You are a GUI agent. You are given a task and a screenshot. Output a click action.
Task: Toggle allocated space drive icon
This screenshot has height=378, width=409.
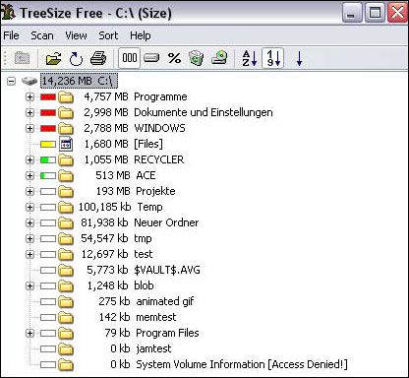pos(151,58)
